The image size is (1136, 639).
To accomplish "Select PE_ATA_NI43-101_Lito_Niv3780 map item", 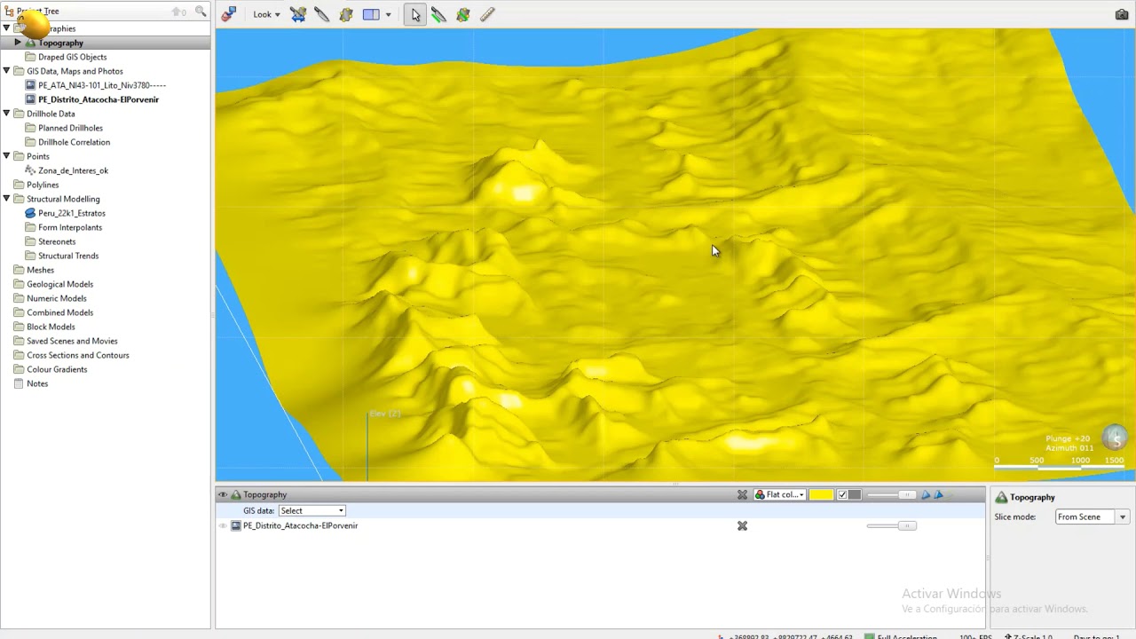I will coord(102,85).
